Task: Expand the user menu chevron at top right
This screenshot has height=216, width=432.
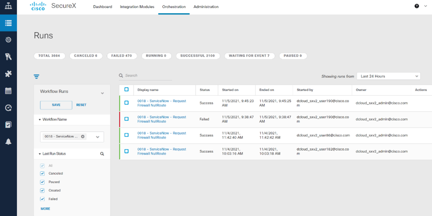Action: pyautogui.click(x=426, y=6)
